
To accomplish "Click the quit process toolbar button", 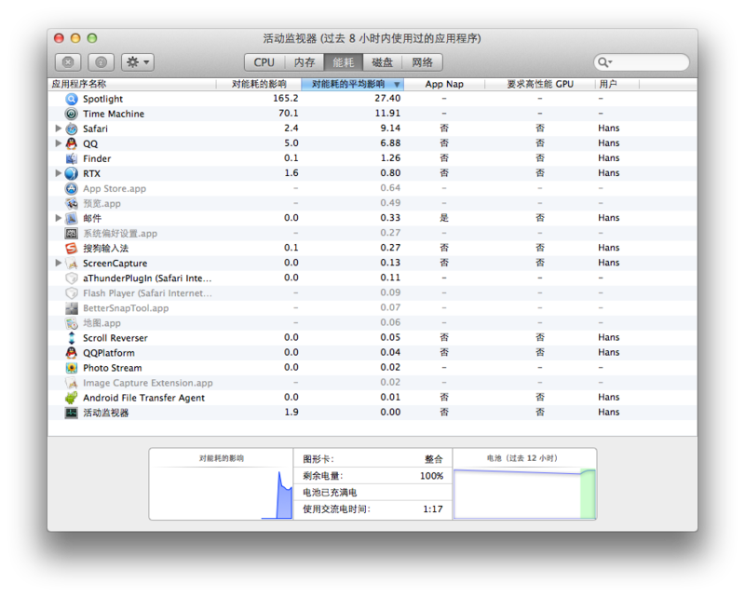I will [68, 62].
